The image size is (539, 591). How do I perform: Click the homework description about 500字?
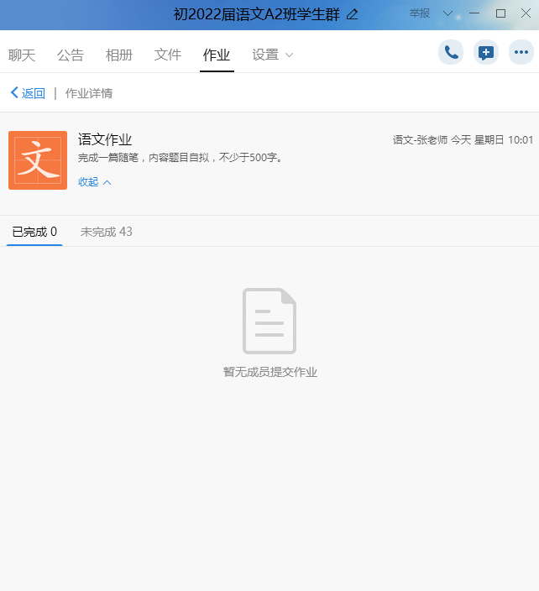click(181, 158)
